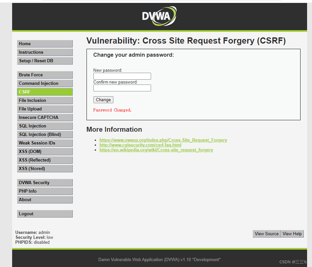
Task: Click the Change button
Action: tap(103, 100)
